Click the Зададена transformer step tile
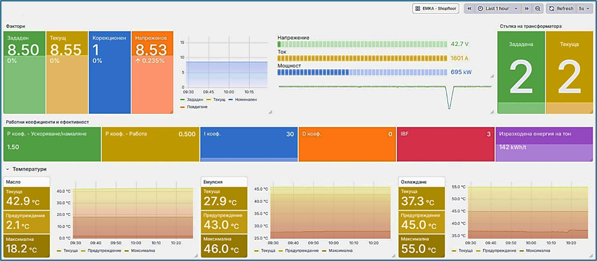The height and width of the screenshot is (261, 597). pyautogui.click(x=521, y=72)
